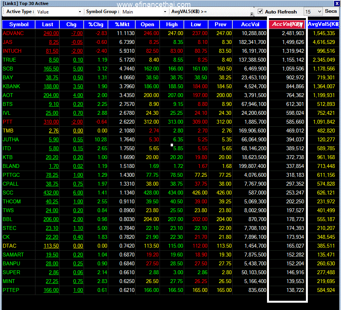
Task: Select the DTAC symbol
Action: click(10, 246)
